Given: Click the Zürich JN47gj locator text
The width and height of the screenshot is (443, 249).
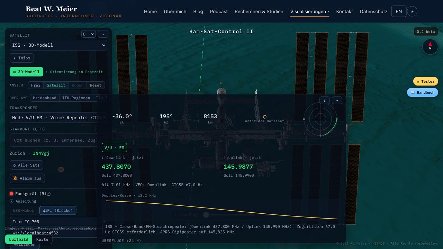Looking at the screenshot, I should click(x=29, y=153).
